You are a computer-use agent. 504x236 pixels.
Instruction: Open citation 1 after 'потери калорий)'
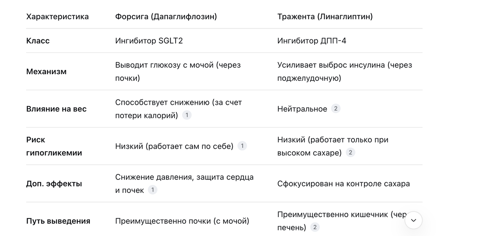(x=187, y=115)
